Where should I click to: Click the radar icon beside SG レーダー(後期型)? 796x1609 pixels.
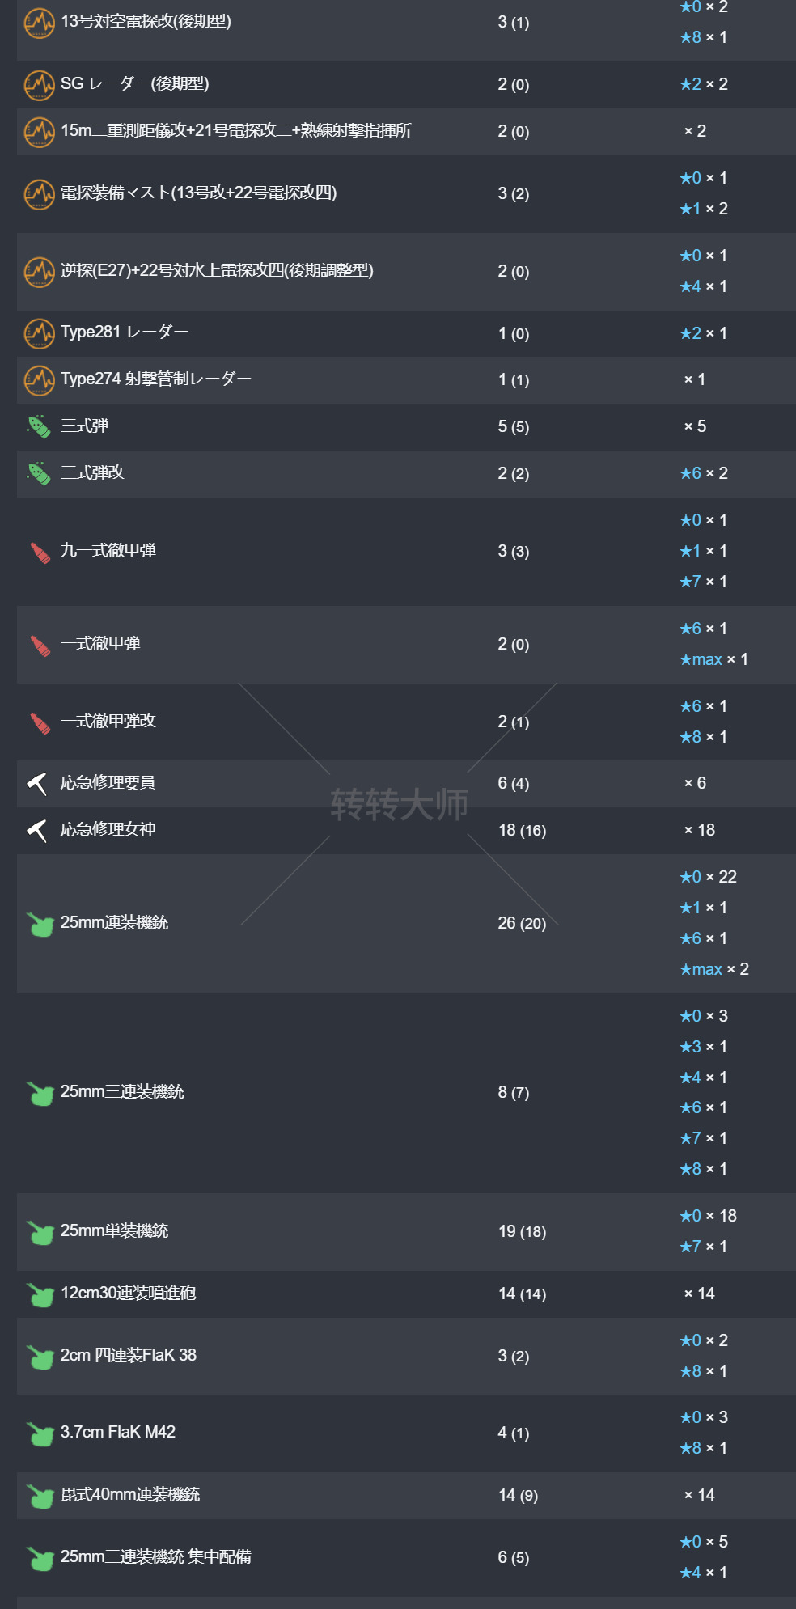coord(39,85)
